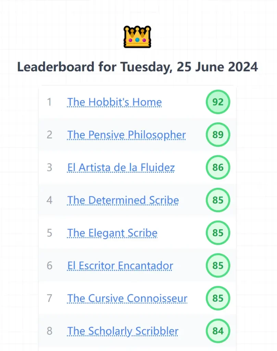Click the 84 score circle
Screen dimensions: 277x351
tap(218, 331)
